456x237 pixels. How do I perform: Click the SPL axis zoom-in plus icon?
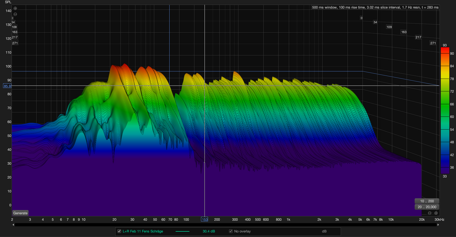15,8
